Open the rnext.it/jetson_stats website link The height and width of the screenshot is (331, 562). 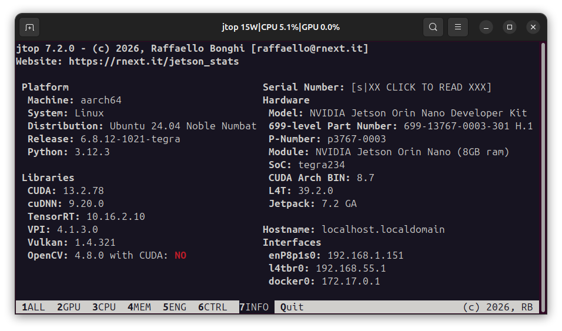tap(154, 62)
